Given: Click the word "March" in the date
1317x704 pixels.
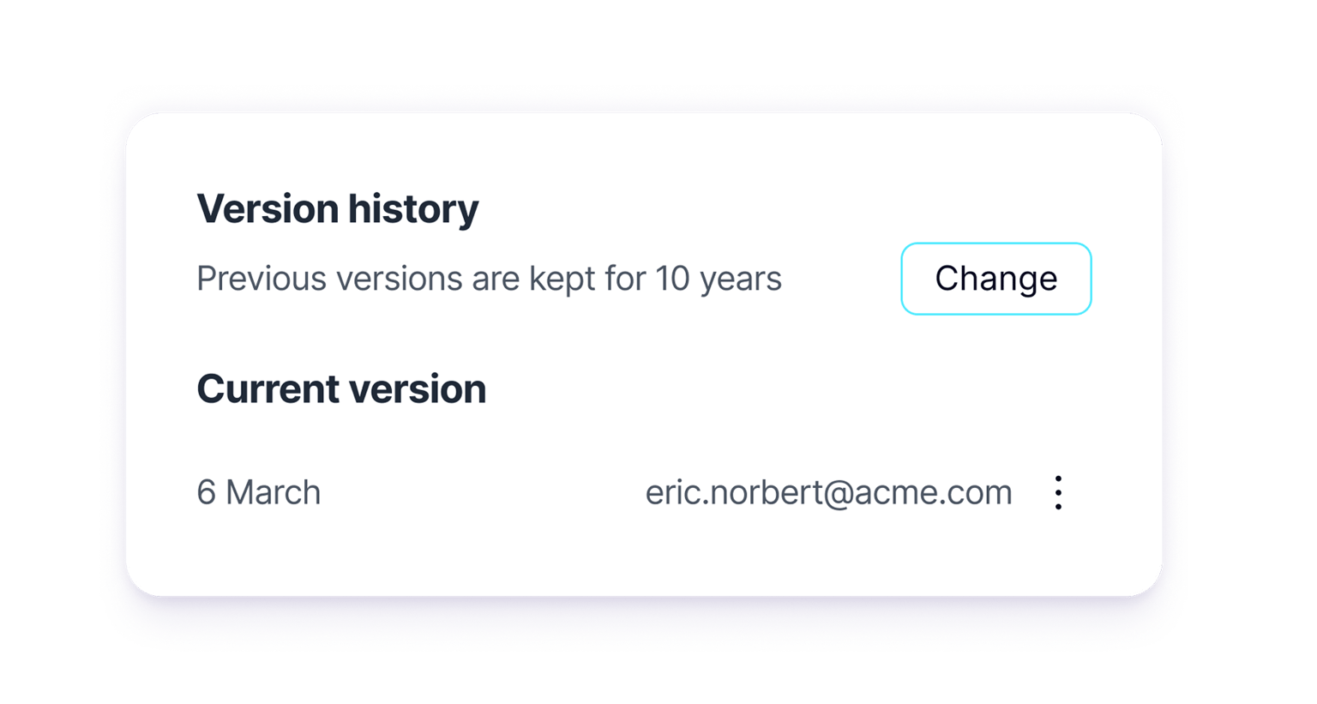Looking at the screenshot, I should point(273,493).
